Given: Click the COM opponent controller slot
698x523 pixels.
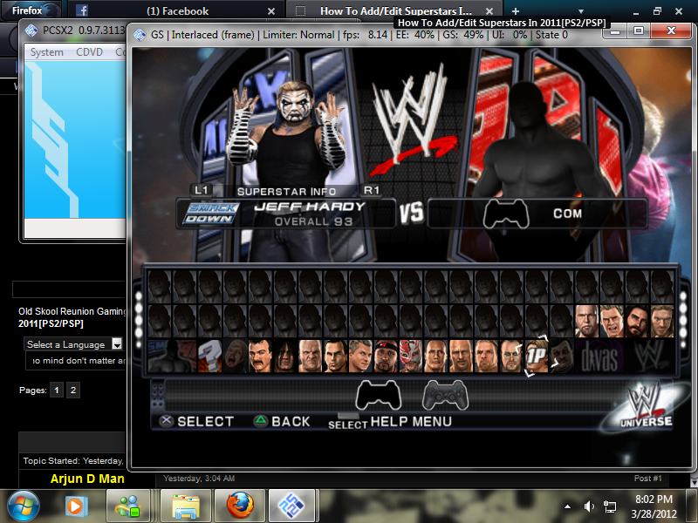Looking at the screenshot, I should pyautogui.click(x=537, y=214).
